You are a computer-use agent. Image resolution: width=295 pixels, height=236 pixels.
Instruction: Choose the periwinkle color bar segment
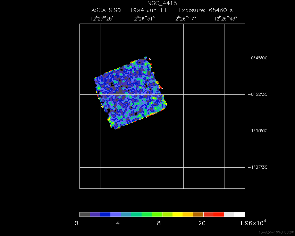[x=116, y=214]
